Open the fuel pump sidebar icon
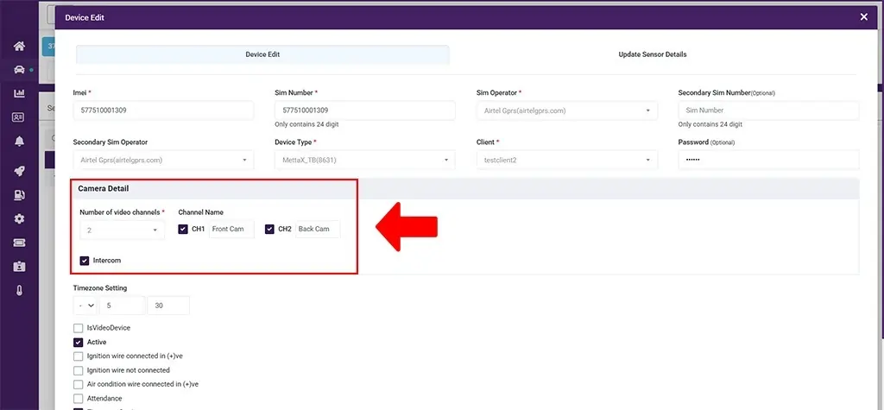 (x=19, y=195)
